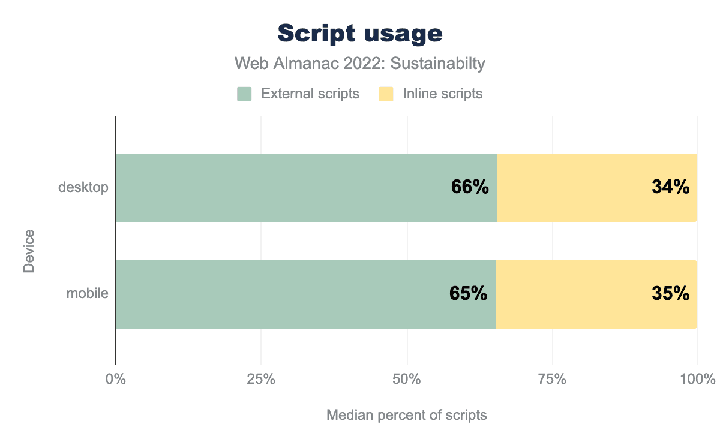
Task: Click the 66% data label
Action: [x=470, y=188]
